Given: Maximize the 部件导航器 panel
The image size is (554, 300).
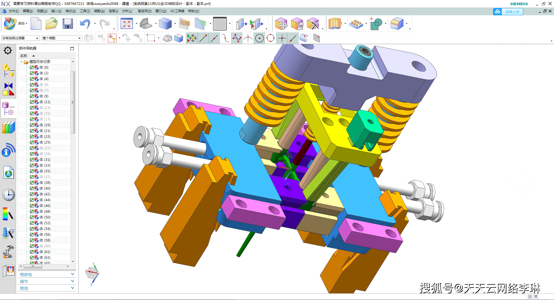Looking at the screenshot, I should click(72, 48).
